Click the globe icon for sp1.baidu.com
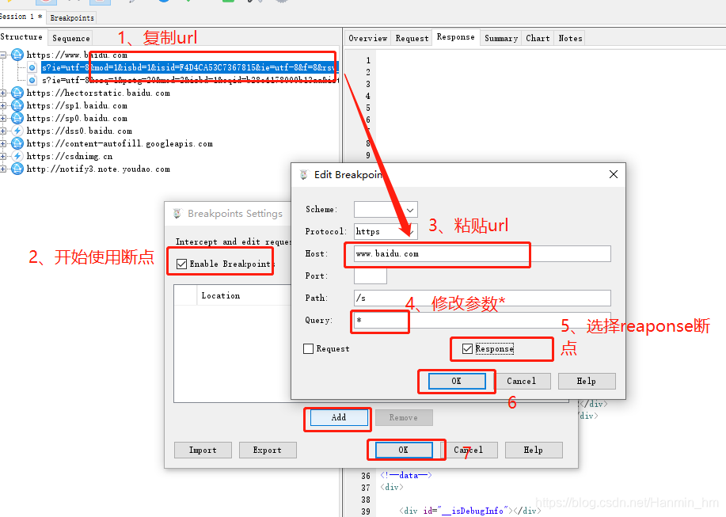Screen dimensions: 726x517 [x=17, y=105]
